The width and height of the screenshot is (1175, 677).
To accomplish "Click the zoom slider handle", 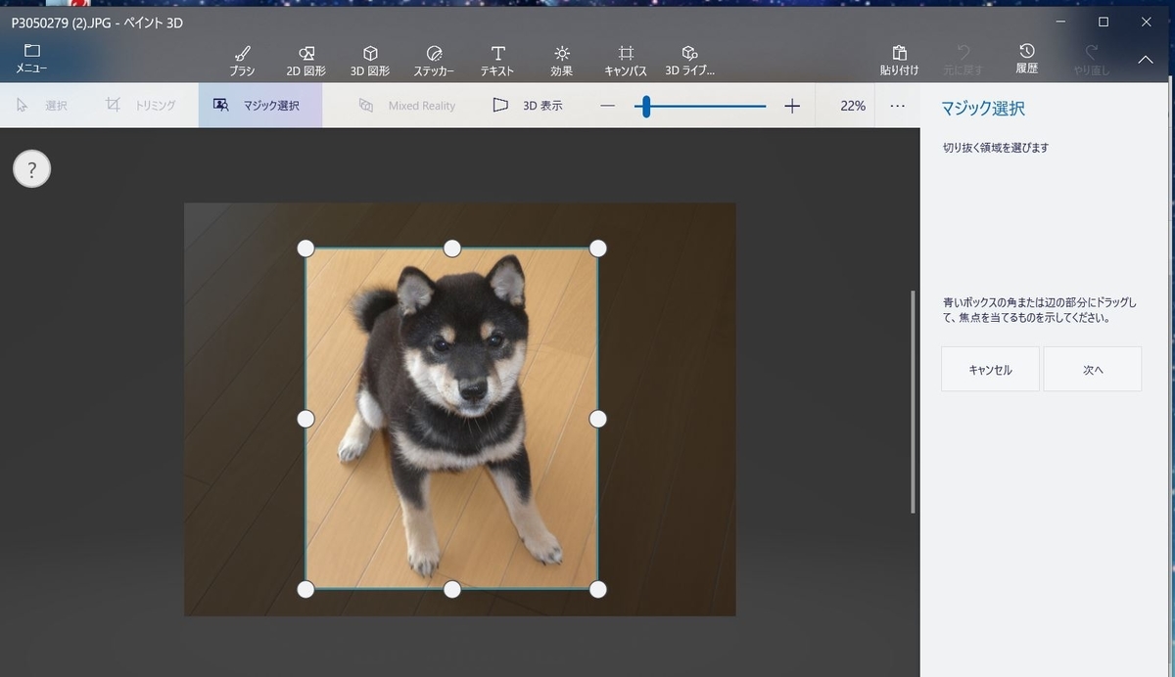I will point(646,106).
